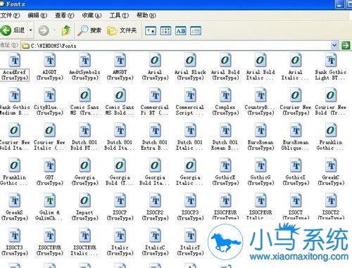Screen dimensions: 352x268
Task: Select the Bank Gothic Light BT font icon
Action: click(x=331, y=60)
